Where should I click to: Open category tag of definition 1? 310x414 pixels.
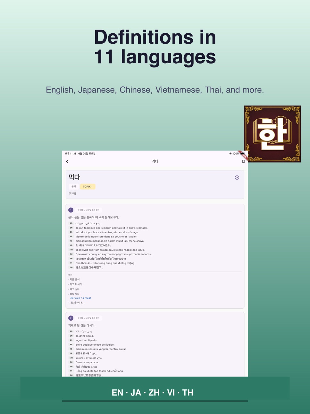[88, 210]
